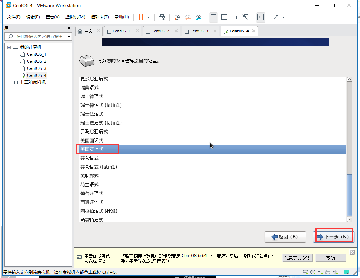360x278 pixels.
Task: Close the CentOS_2 tab
Action: click(x=176, y=31)
